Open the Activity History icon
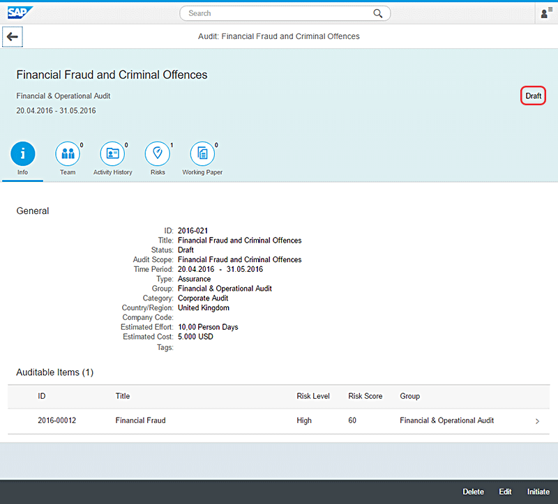558x504 pixels. click(x=112, y=153)
